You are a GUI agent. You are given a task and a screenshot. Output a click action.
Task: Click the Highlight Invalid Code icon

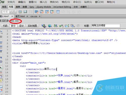[x=1, y=72]
